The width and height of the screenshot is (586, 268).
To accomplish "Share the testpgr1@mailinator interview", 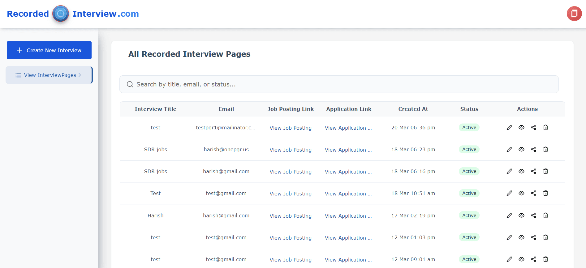I will [533, 128].
